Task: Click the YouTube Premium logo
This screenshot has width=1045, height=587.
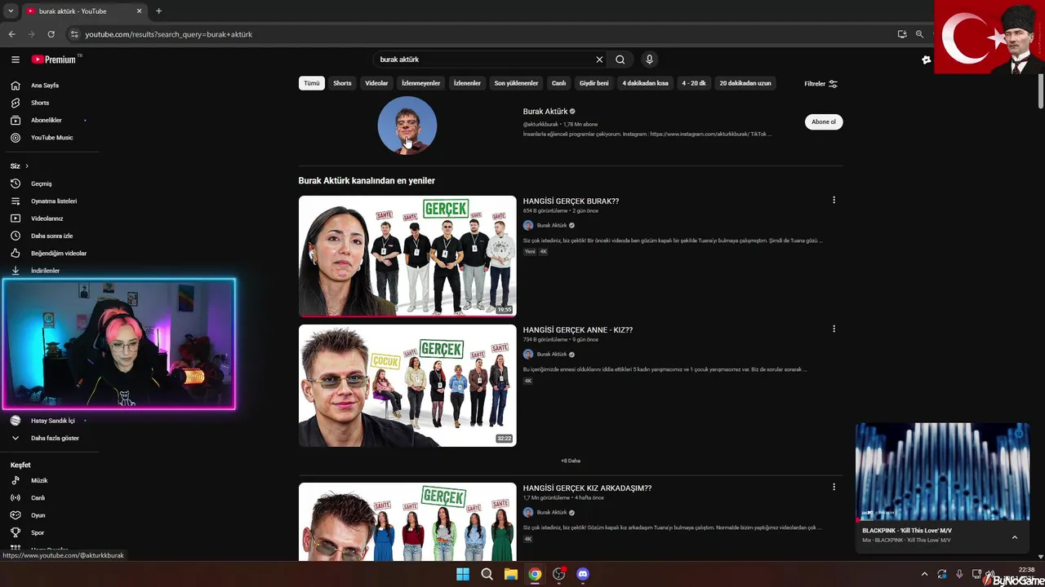Action: pyautogui.click(x=56, y=60)
